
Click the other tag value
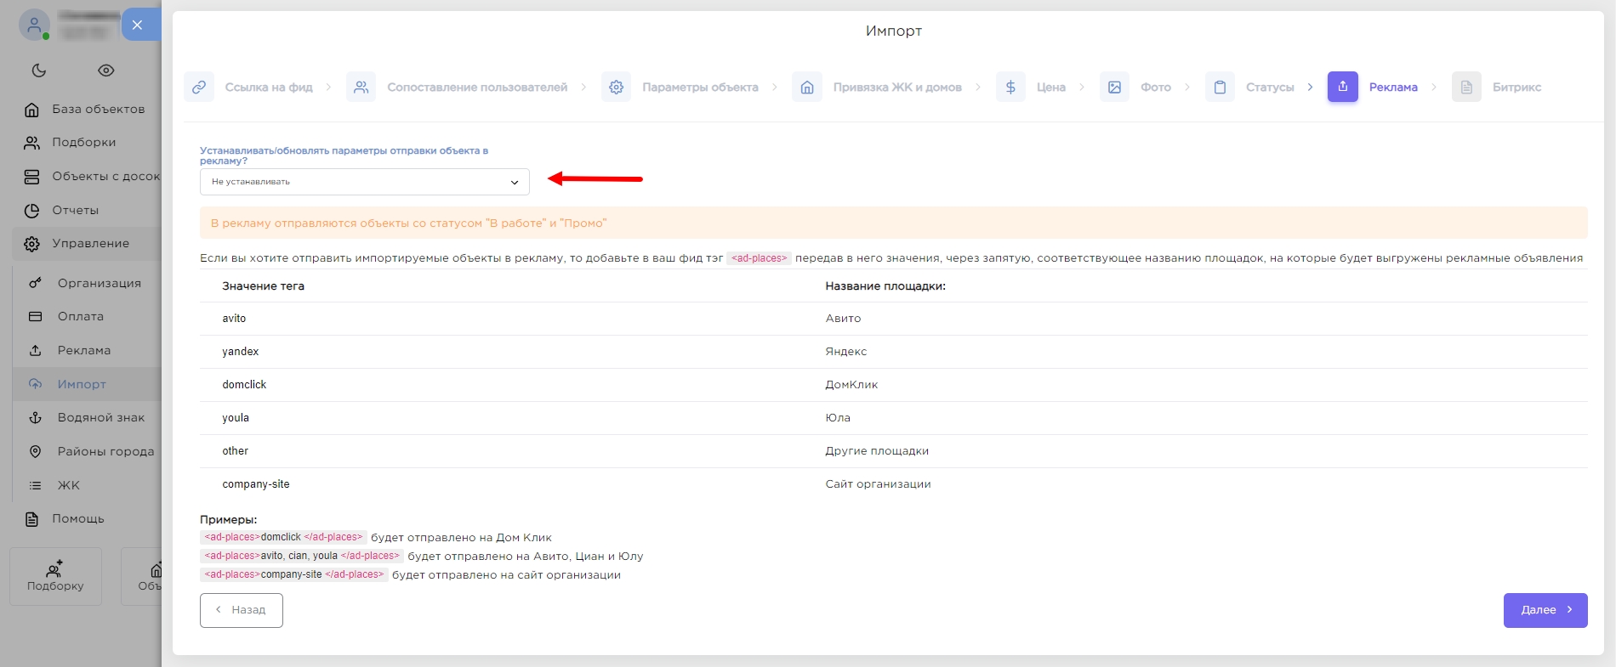(x=236, y=451)
